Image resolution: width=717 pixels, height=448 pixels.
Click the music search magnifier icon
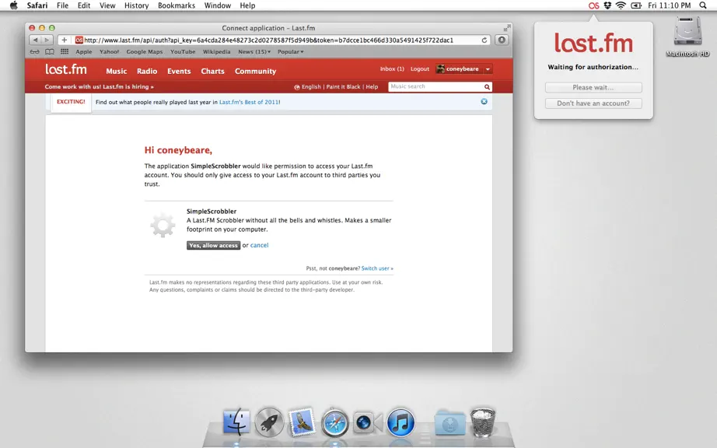tap(487, 87)
